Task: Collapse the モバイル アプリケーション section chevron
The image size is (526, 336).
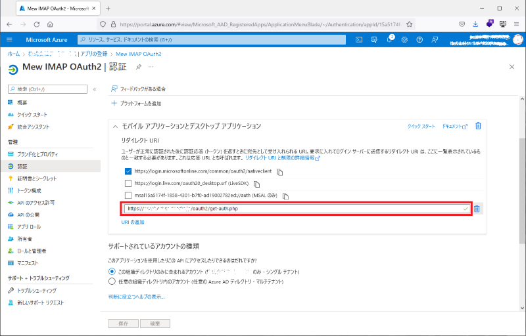Action: tap(116, 127)
